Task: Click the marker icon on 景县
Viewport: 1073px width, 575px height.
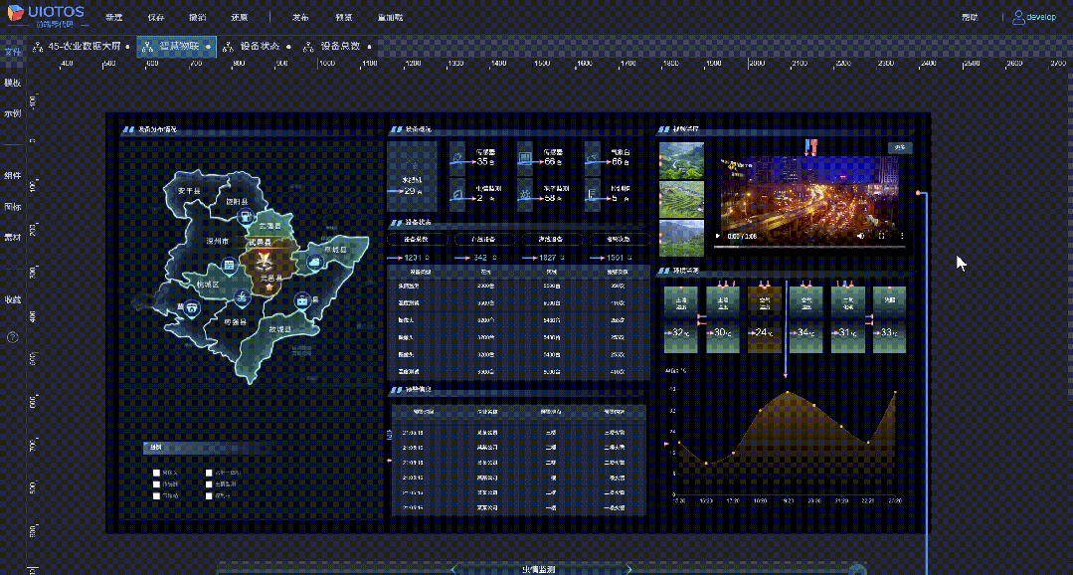Action: [x=301, y=301]
